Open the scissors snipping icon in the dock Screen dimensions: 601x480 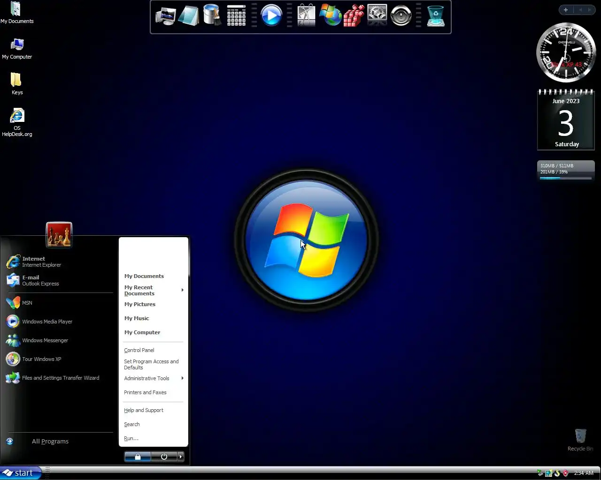point(307,15)
